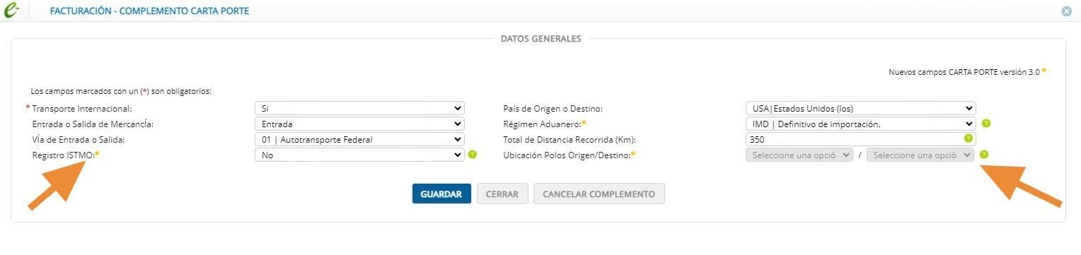Click help icon inside Total de Distancia field
The height and width of the screenshot is (255, 1081).
[969, 138]
